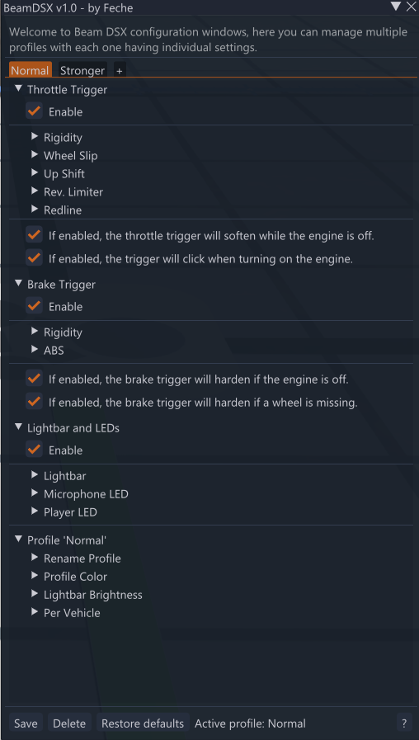Switch to the Stronger profile tab

click(x=82, y=71)
